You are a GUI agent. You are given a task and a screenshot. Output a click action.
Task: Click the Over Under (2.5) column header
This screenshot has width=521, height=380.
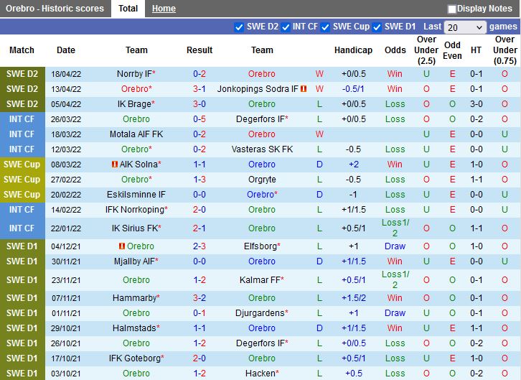[426, 50]
